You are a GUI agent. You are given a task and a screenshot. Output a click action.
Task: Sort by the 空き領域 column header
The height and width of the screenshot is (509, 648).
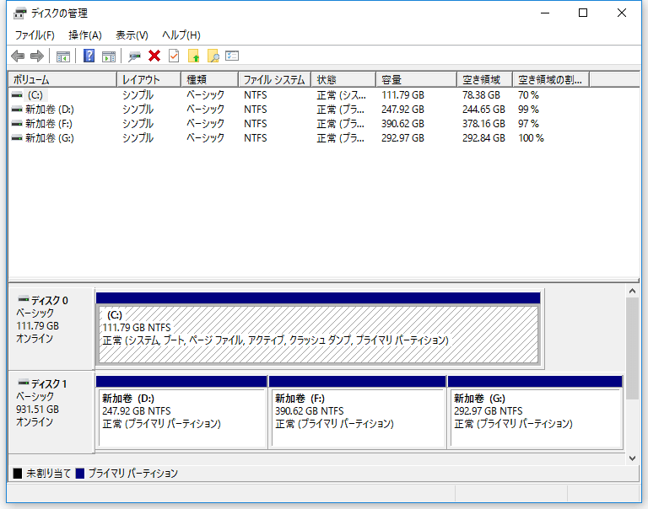click(485, 79)
